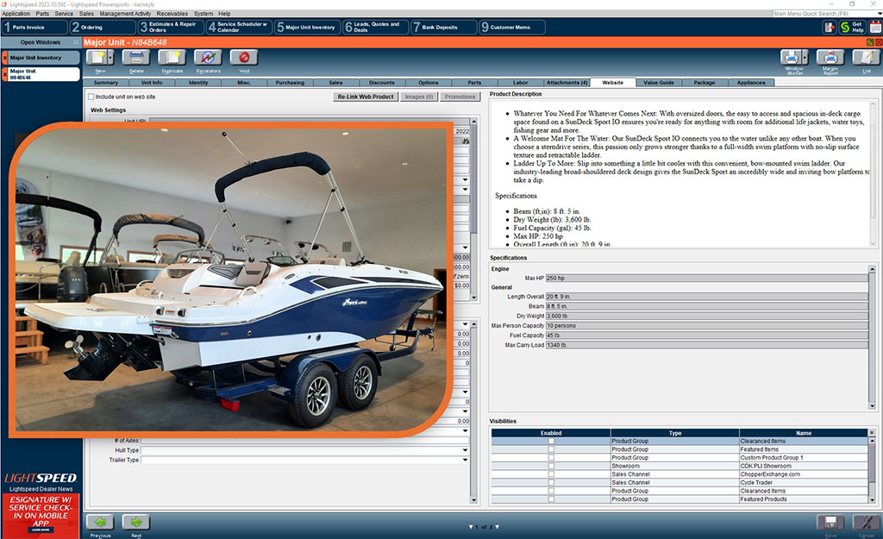Open the Receivables menu
The image size is (883, 539).
point(172,14)
